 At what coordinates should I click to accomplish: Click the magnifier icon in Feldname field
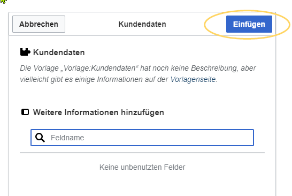tap(40, 138)
